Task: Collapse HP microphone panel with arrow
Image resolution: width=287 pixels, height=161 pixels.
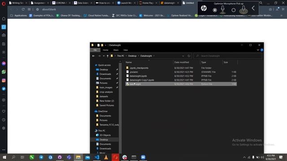Action: click(253, 8)
